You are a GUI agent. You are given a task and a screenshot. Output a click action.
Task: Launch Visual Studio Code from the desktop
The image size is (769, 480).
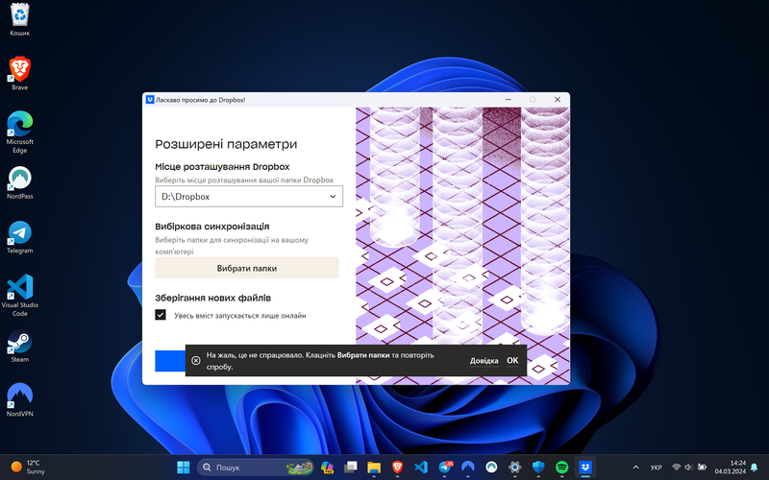tap(19, 290)
